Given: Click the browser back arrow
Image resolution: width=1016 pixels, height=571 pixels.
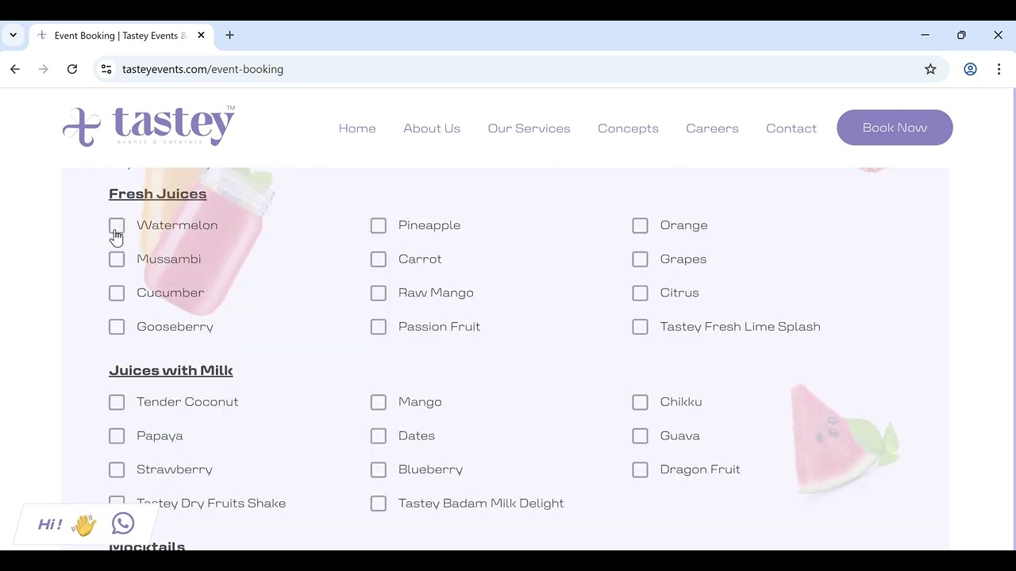Looking at the screenshot, I should 15,69.
